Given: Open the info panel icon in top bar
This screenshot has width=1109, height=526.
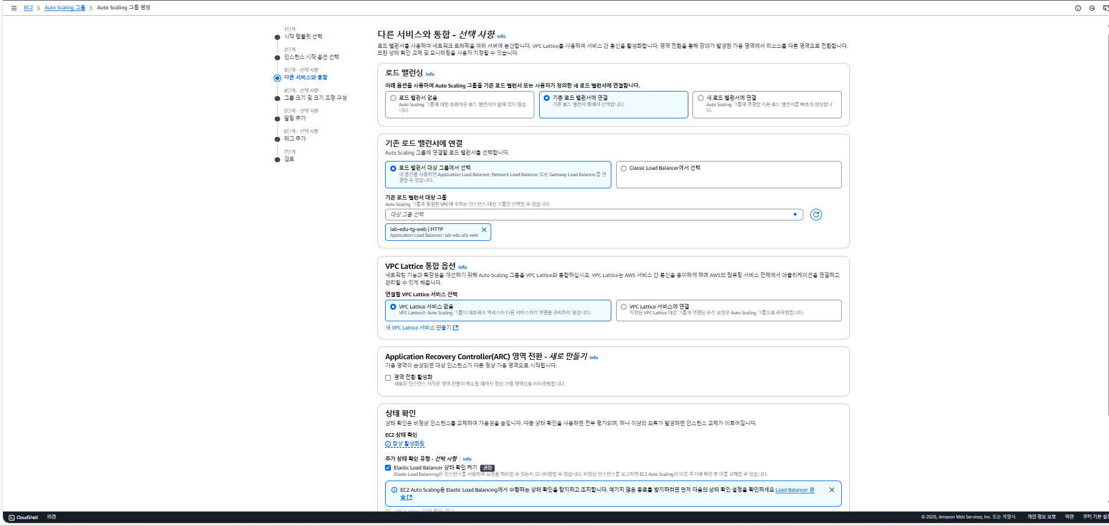Looking at the screenshot, I should pyautogui.click(x=1078, y=8).
